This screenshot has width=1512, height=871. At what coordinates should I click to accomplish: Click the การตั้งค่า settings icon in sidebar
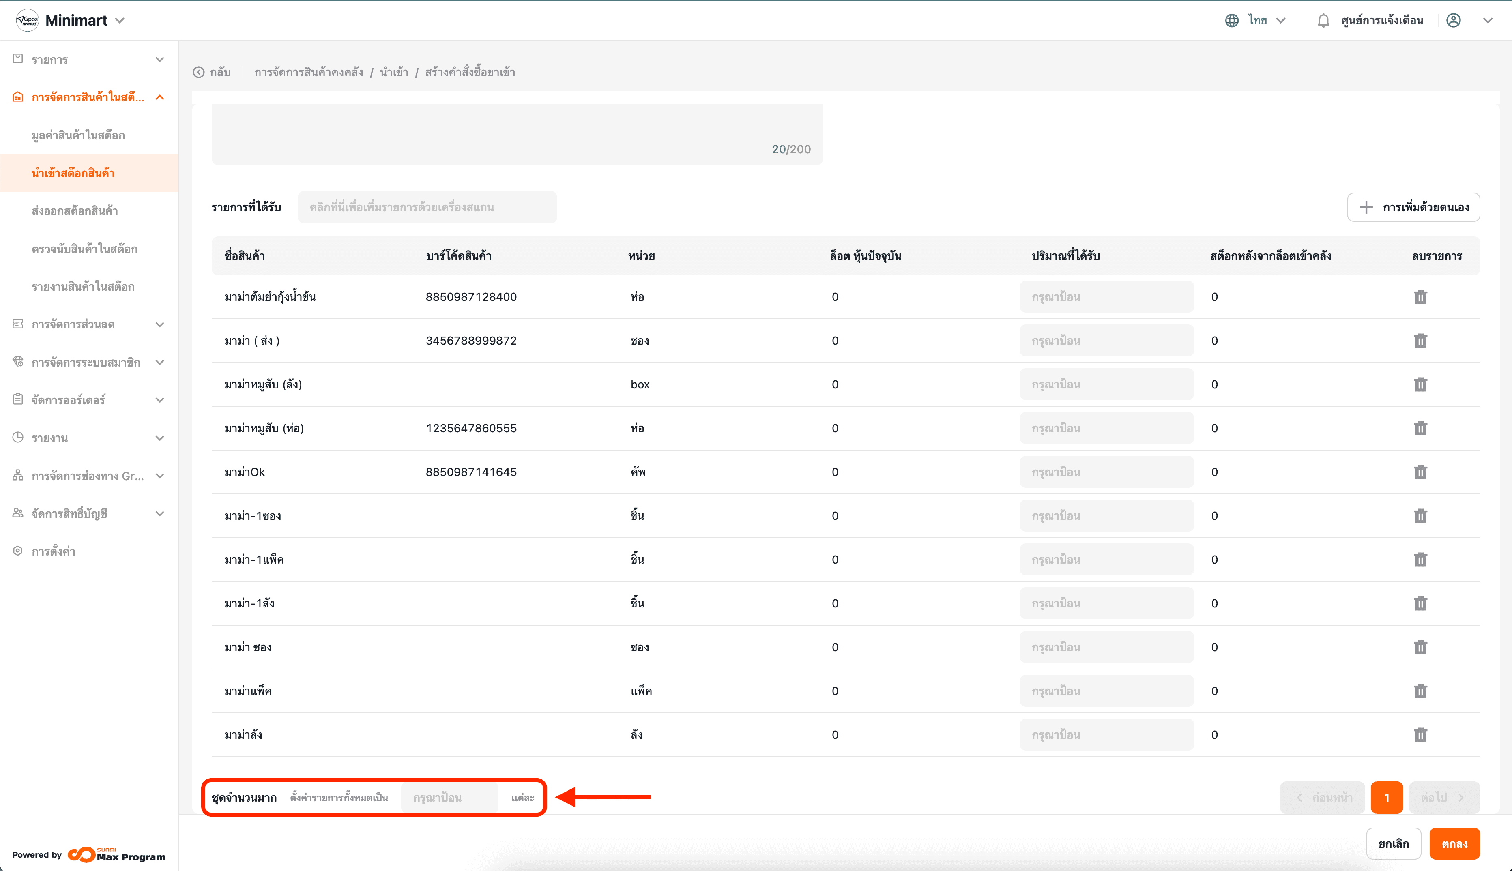18,551
